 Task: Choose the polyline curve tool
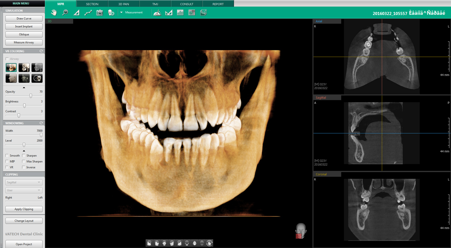tap(88, 12)
